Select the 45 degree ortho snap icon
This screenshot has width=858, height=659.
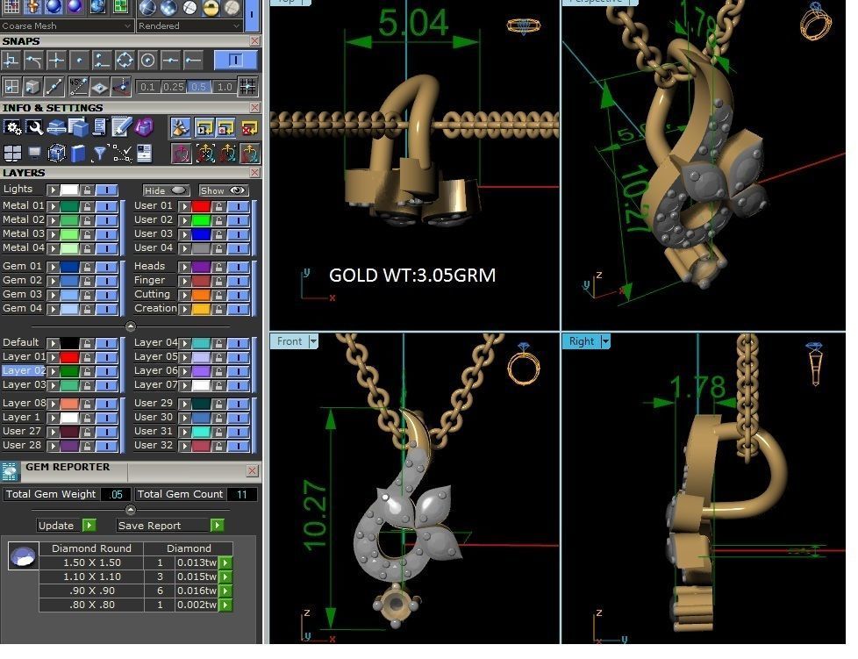(79, 86)
